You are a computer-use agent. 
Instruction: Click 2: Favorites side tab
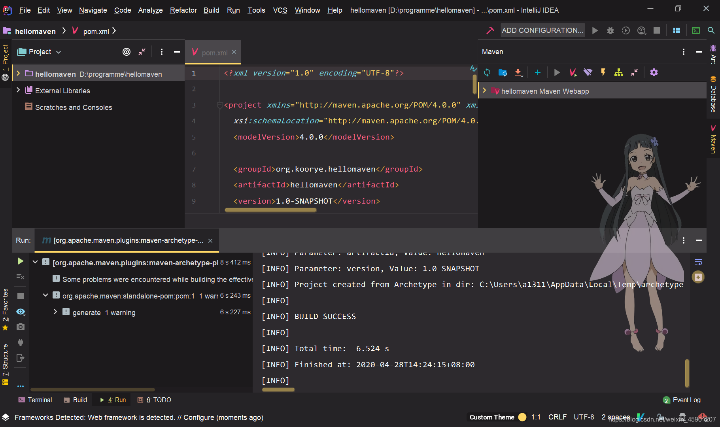[x=5, y=310]
